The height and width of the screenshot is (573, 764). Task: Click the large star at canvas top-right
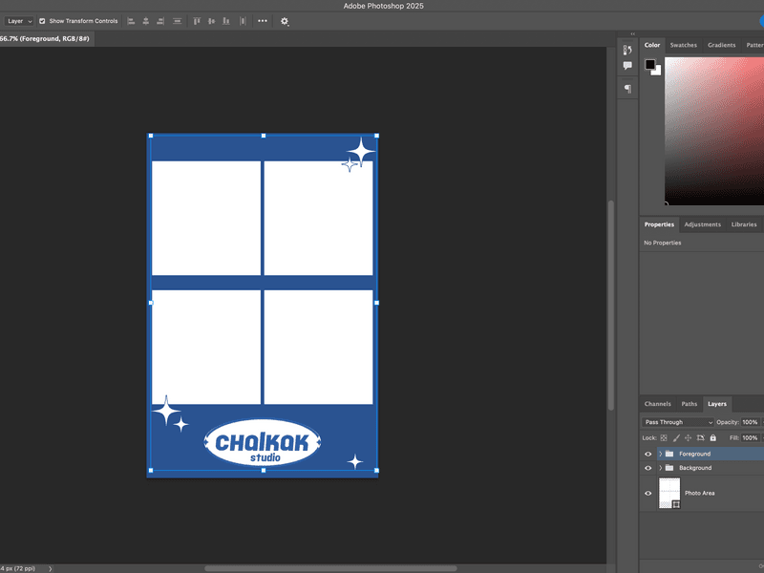(362, 152)
